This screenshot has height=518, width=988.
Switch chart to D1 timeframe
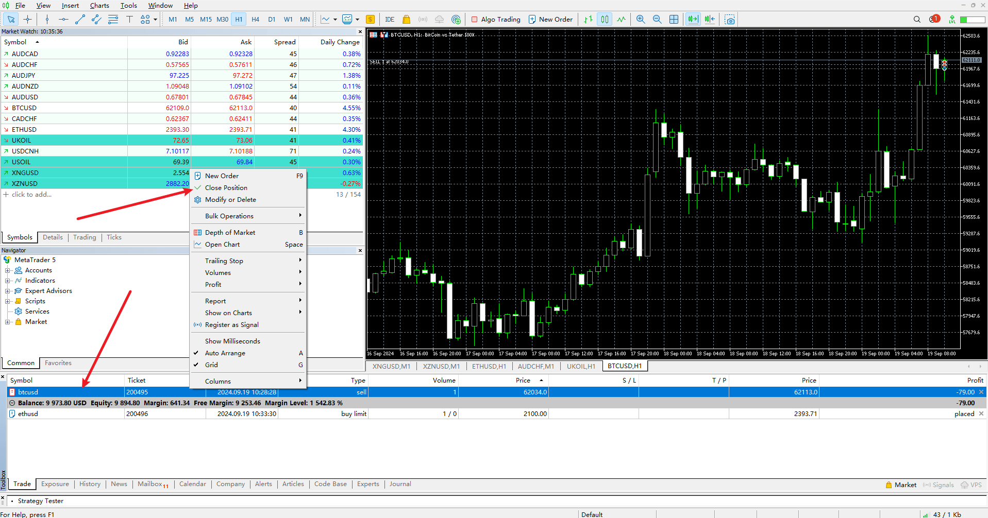(x=272, y=20)
